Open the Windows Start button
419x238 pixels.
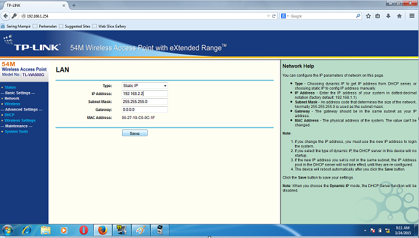point(7,230)
